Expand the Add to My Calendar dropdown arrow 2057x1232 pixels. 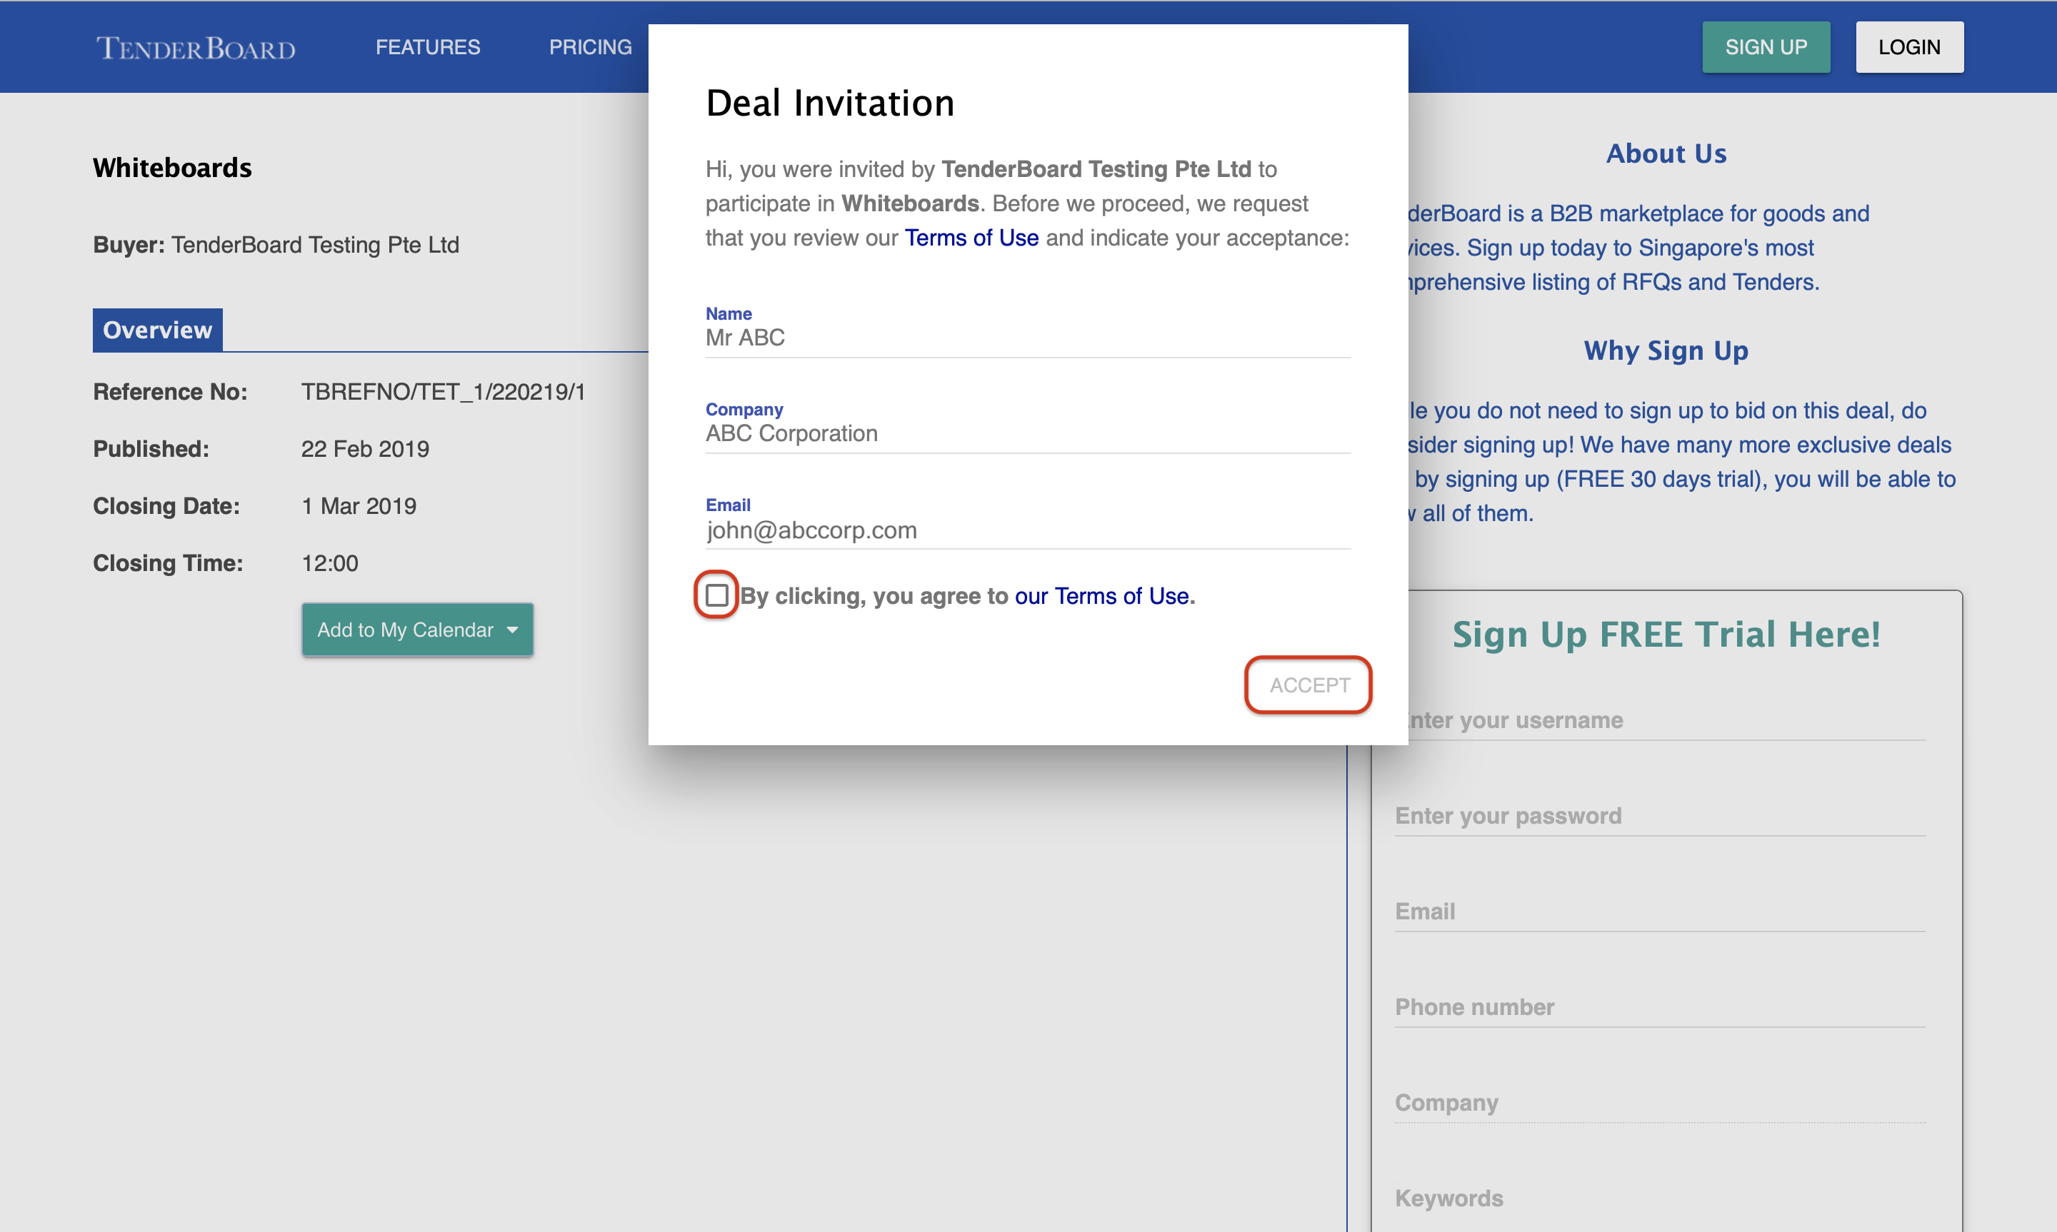click(x=512, y=630)
